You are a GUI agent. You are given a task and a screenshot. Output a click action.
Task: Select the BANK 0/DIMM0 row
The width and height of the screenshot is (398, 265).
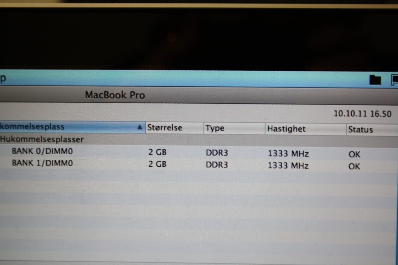[42, 151]
